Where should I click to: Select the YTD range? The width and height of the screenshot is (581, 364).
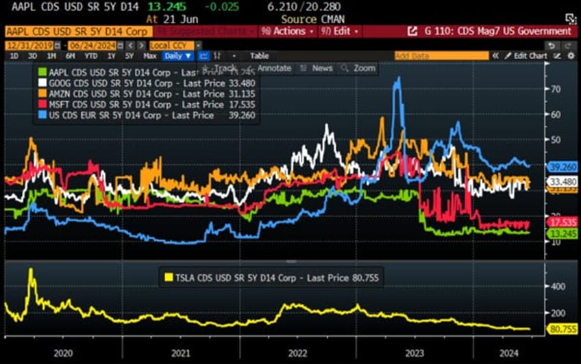pyautogui.click(x=90, y=56)
